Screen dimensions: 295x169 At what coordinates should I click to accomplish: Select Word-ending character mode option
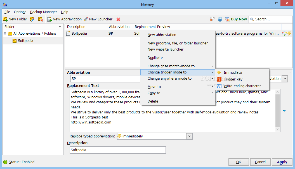pyautogui.click(x=242, y=86)
